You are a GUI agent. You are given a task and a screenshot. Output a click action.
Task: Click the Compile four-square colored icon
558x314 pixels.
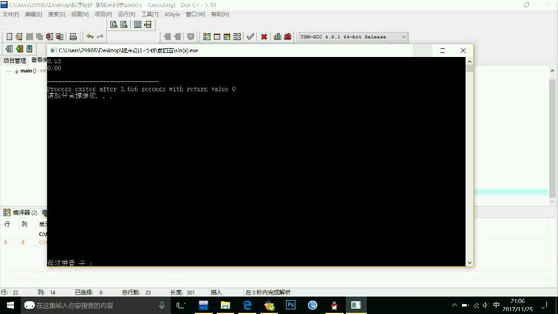pyautogui.click(x=207, y=37)
